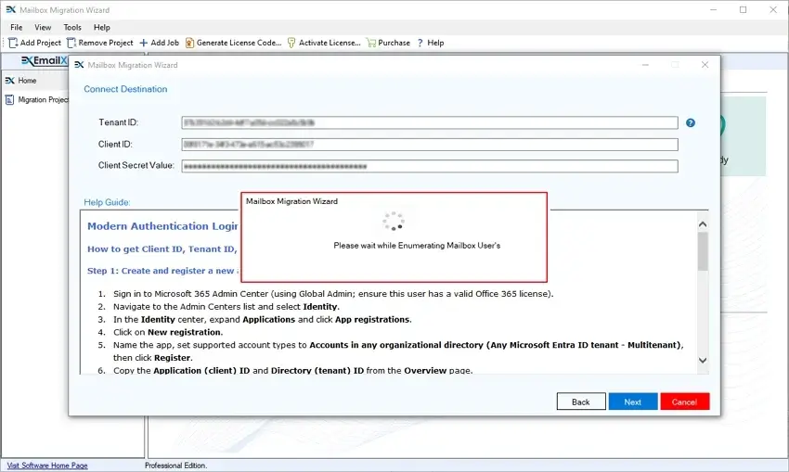Viewport: 789px width, 472px height.
Task: Click the Activate License key icon
Action: point(291,43)
